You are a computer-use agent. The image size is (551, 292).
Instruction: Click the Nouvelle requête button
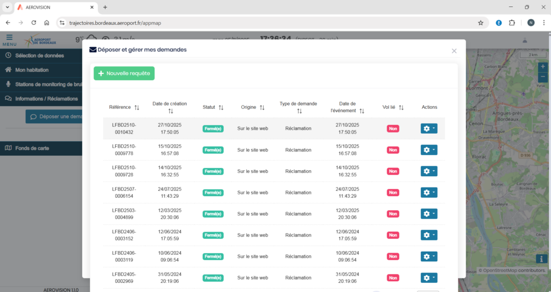(x=124, y=73)
